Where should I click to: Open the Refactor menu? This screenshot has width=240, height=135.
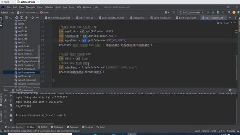tap(49, 7)
